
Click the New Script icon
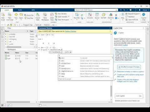click(3, 15)
